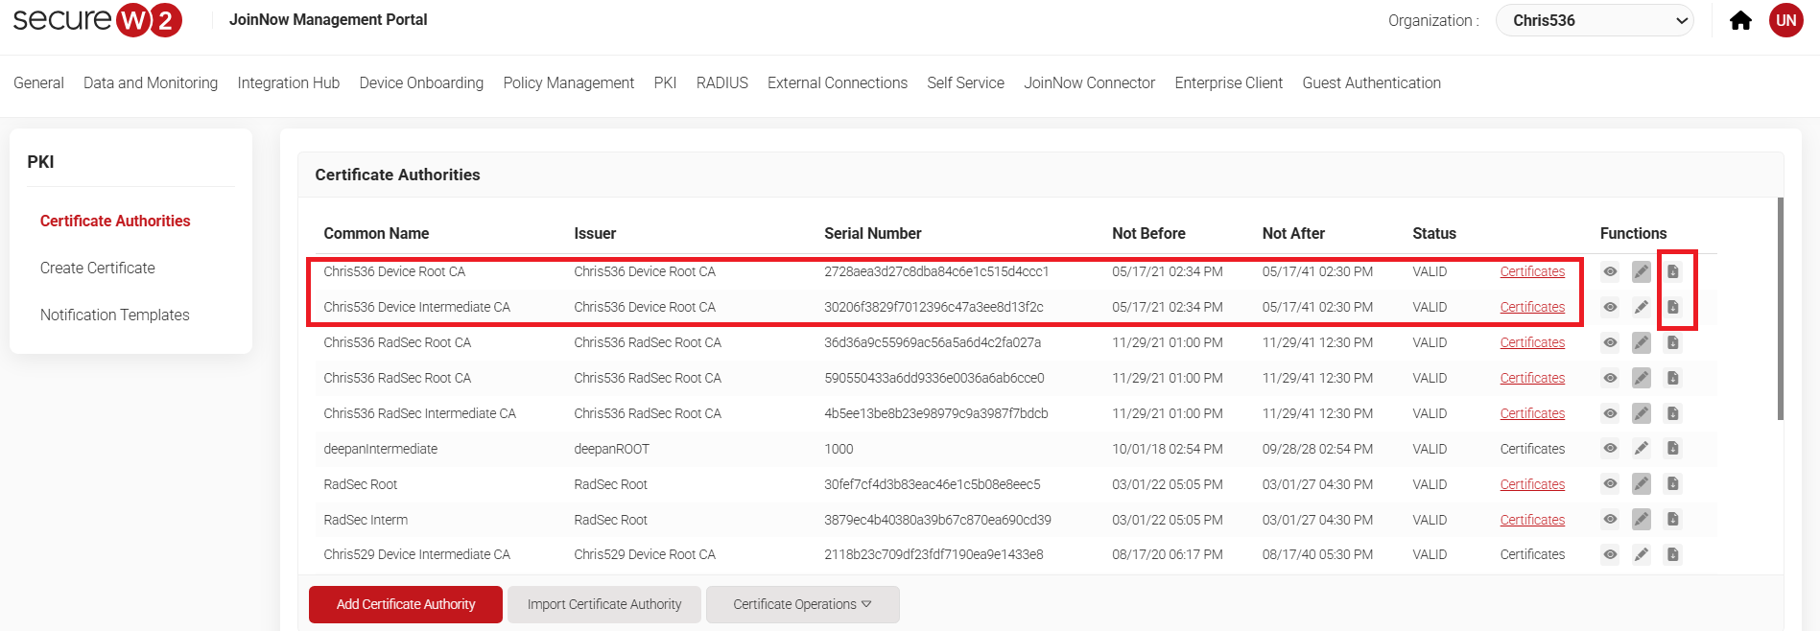Open Certificates link for Chris536 RadSec Root CA
1820x631 pixels.
click(x=1532, y=342)
